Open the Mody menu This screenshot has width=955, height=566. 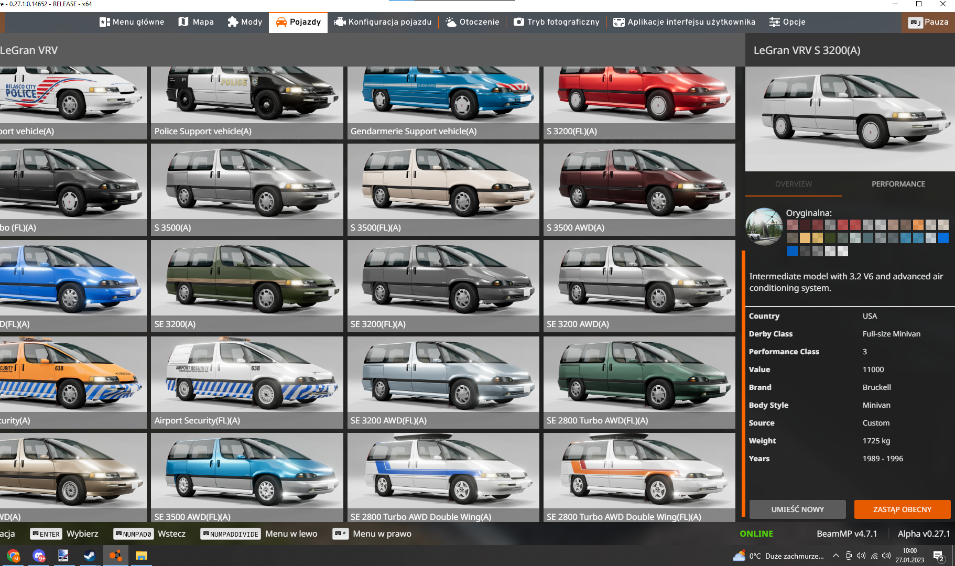click(245, 22)
